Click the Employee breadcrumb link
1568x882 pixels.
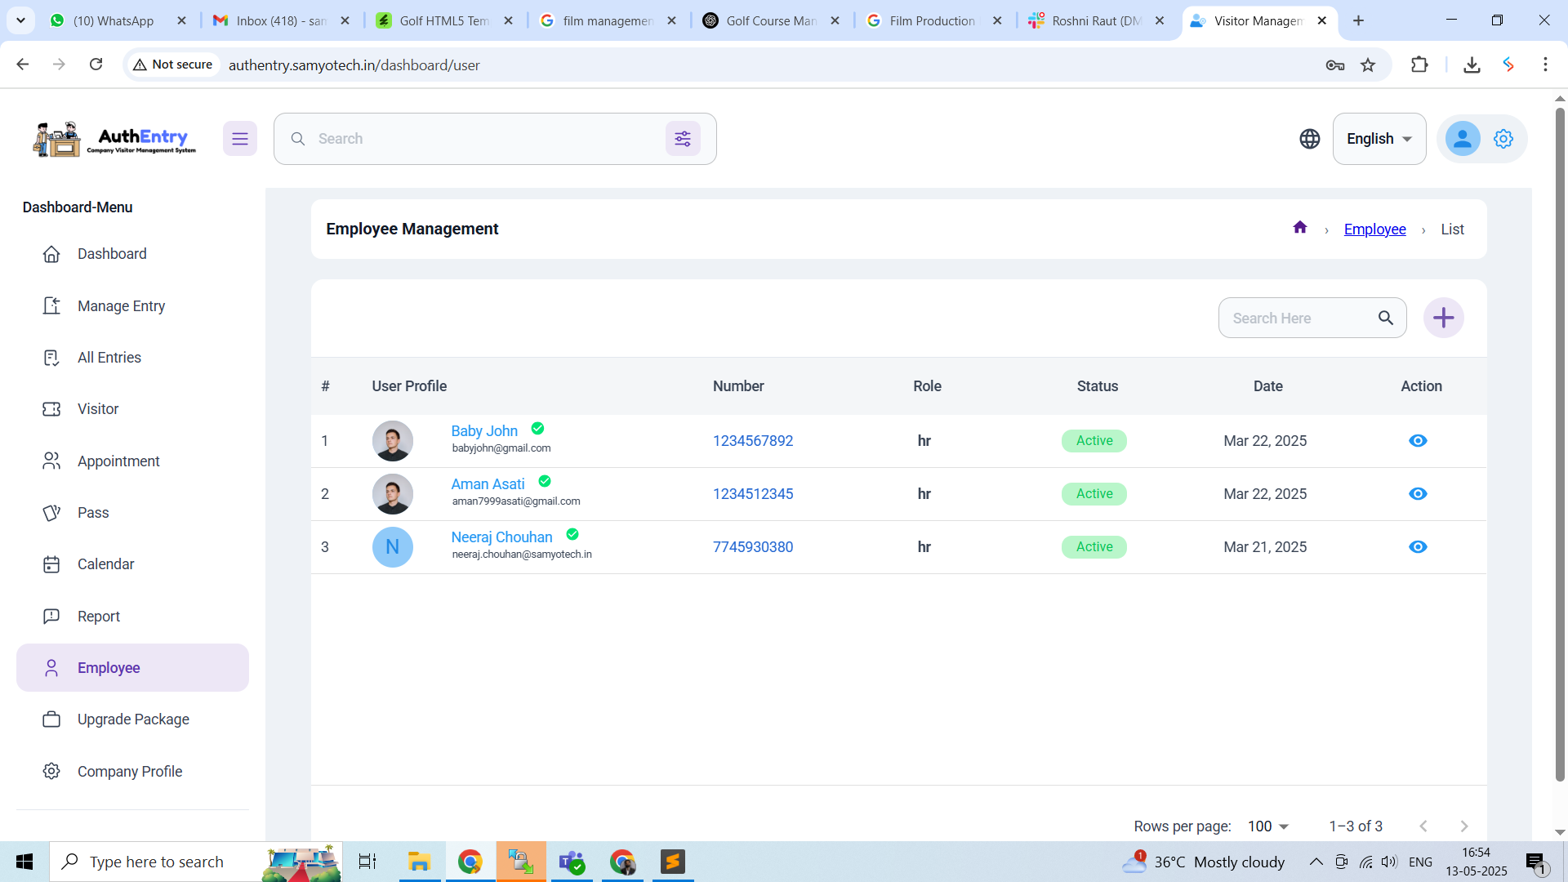1375,229
